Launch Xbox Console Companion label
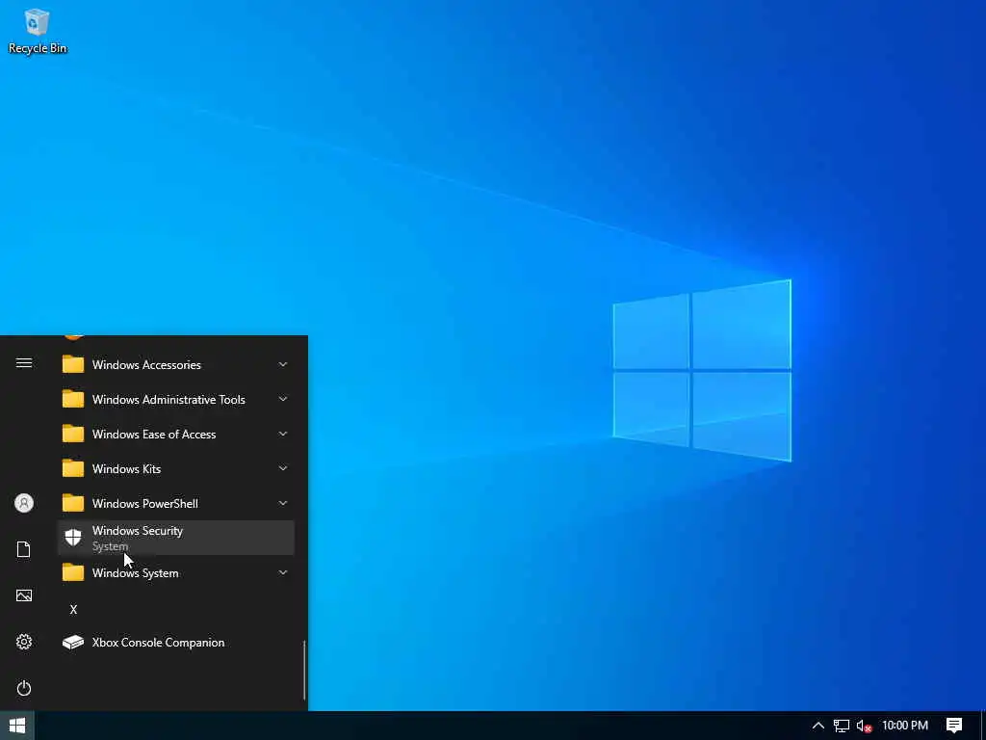 click(x=159, y=643)
